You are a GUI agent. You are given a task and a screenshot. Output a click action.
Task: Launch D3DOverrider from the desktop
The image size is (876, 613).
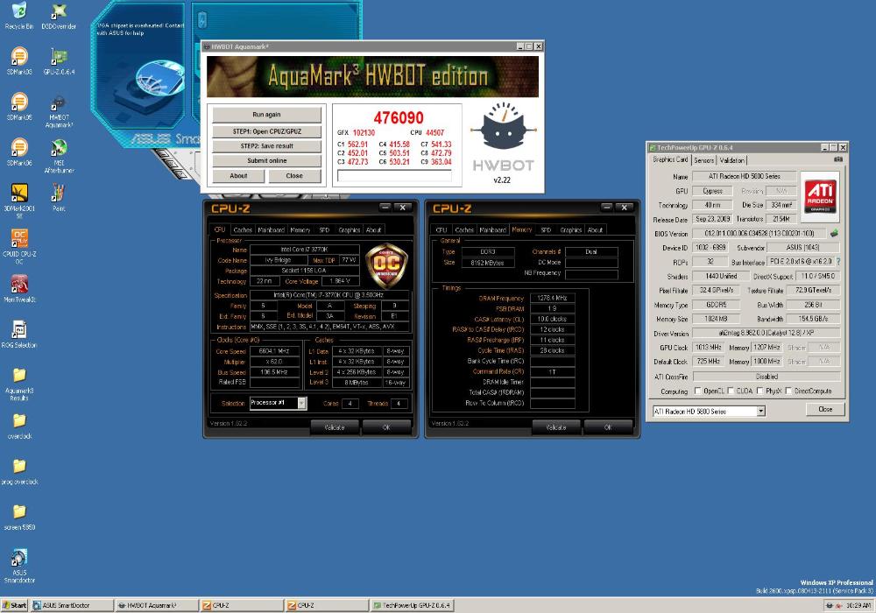[59, 16]
